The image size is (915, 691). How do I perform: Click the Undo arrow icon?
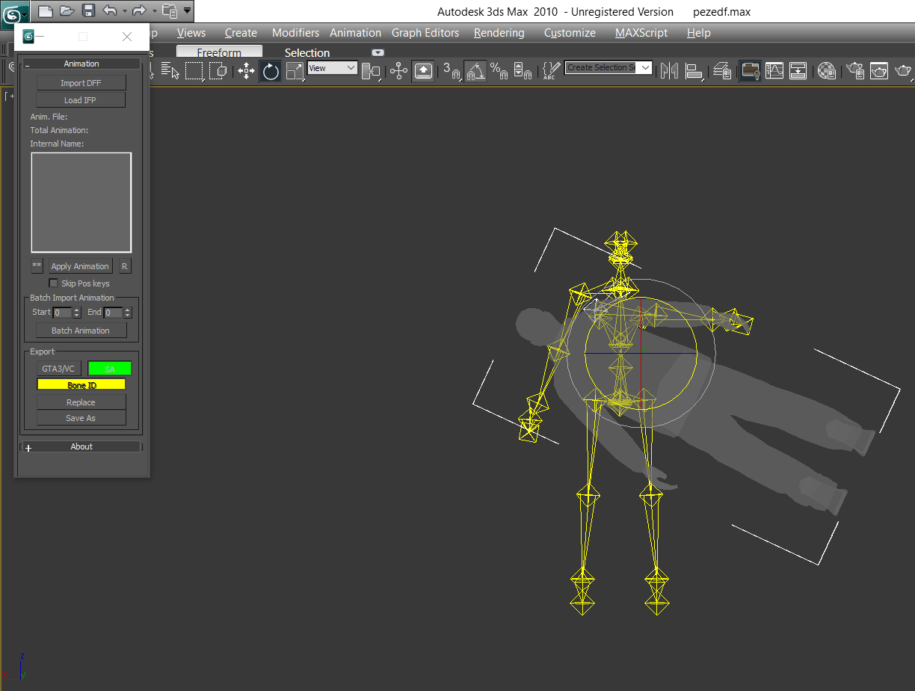coord(109,11)
